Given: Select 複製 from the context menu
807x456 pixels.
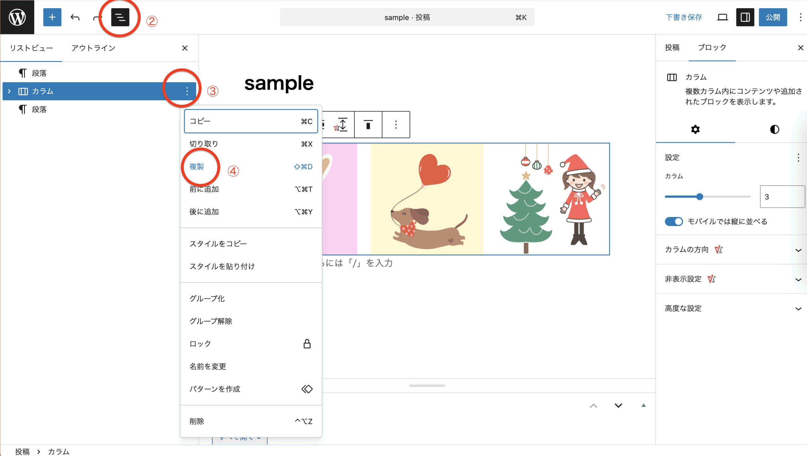Looking at the screenshot, I should click(197, 166).
